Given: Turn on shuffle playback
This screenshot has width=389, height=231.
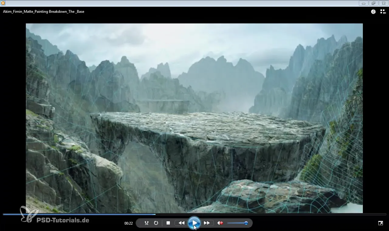Looking at the screenshot, I should pyautogui.click(x=147, y=223).
